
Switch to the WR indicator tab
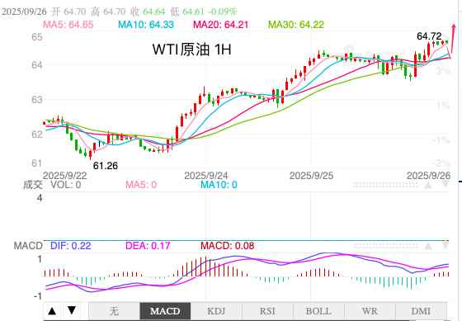coord(370,311)
